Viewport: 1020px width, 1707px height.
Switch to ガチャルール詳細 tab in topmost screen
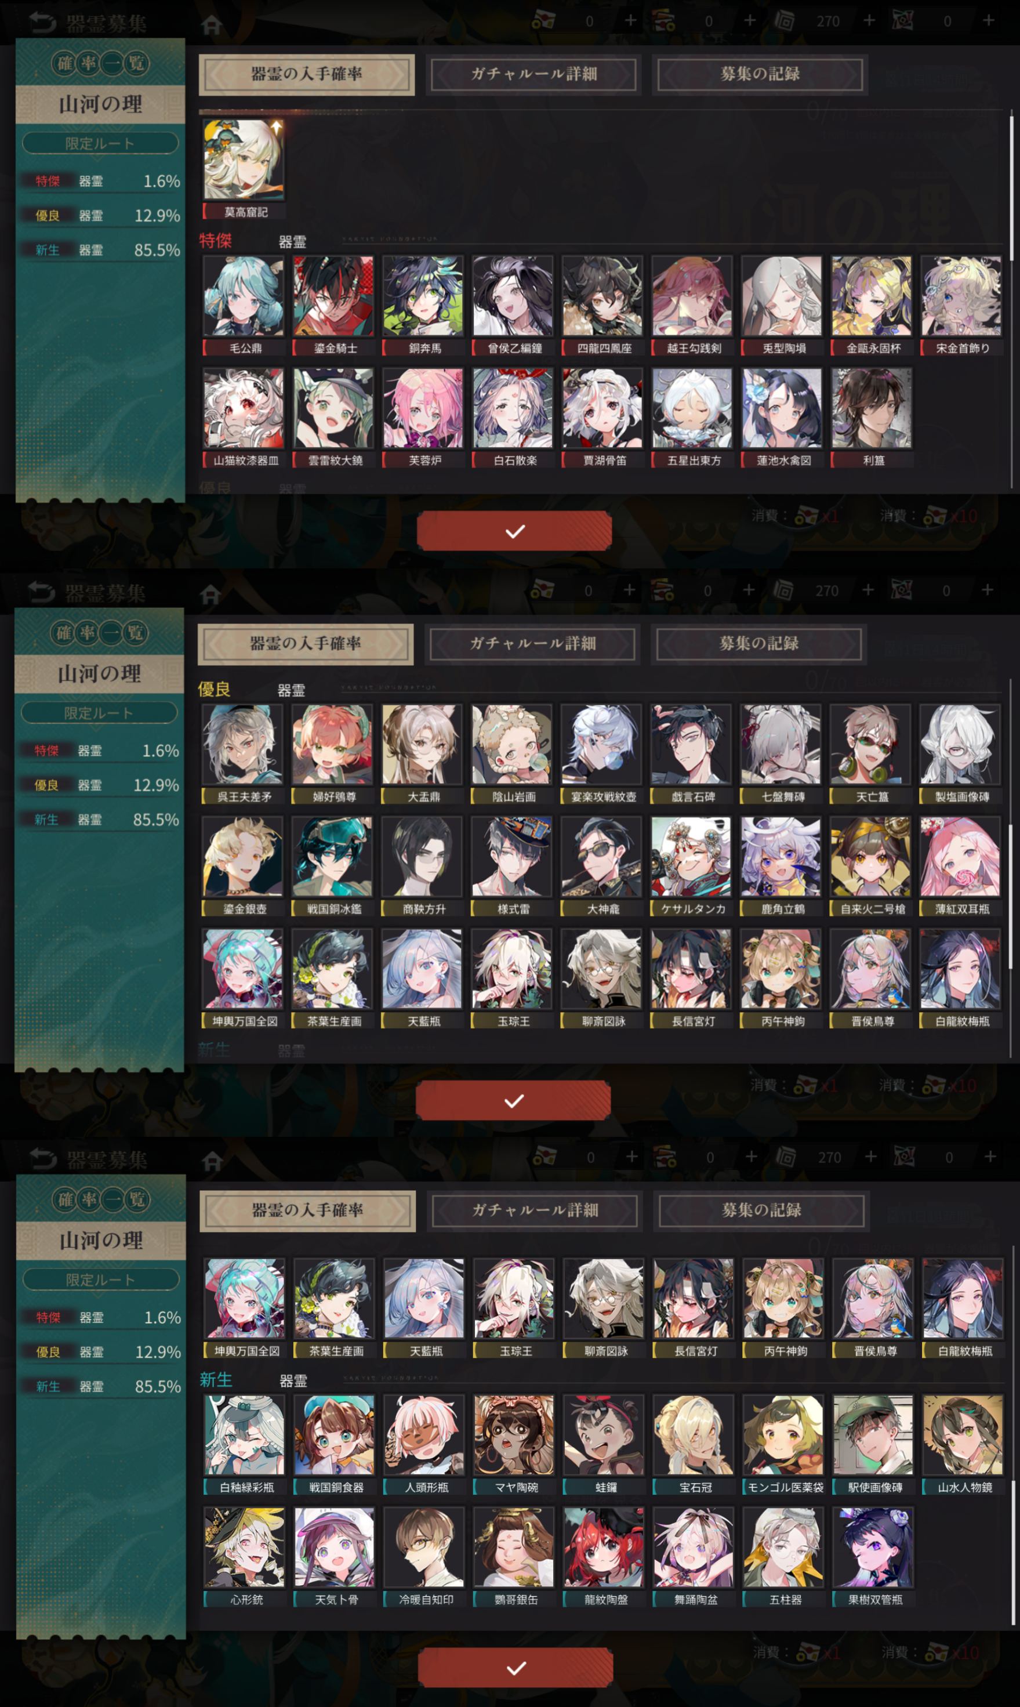pyautogui.click(x=533, y=74)
